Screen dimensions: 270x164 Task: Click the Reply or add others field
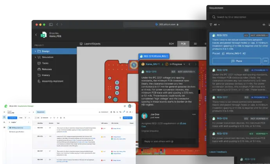(168, 141)
